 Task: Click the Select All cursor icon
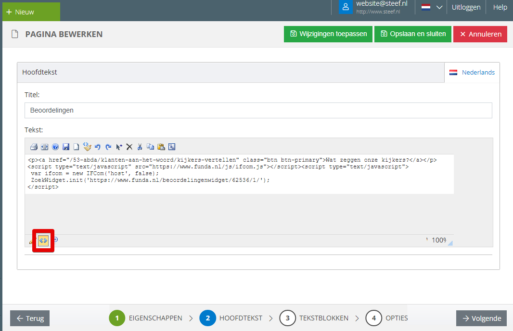pos(119,147)
